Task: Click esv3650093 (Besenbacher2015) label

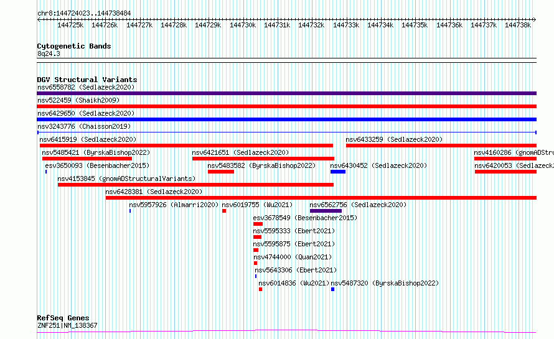Action: click(97, 165)
